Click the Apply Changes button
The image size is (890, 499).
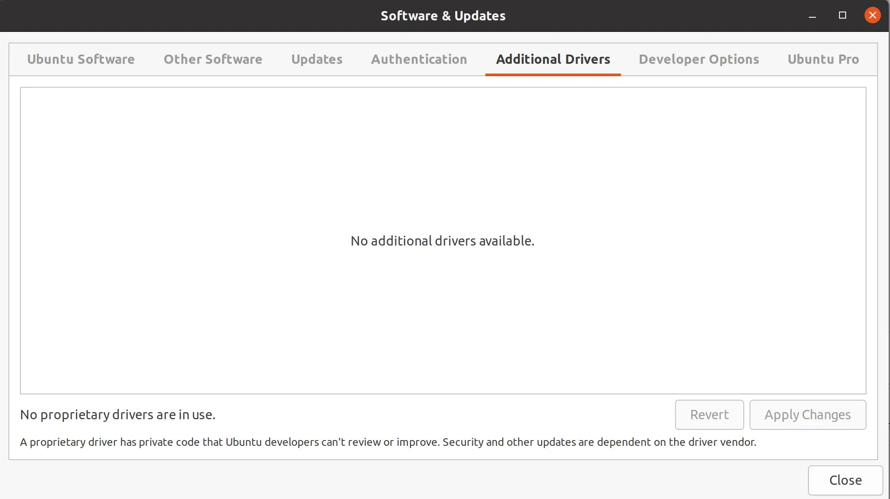(808, 415)
